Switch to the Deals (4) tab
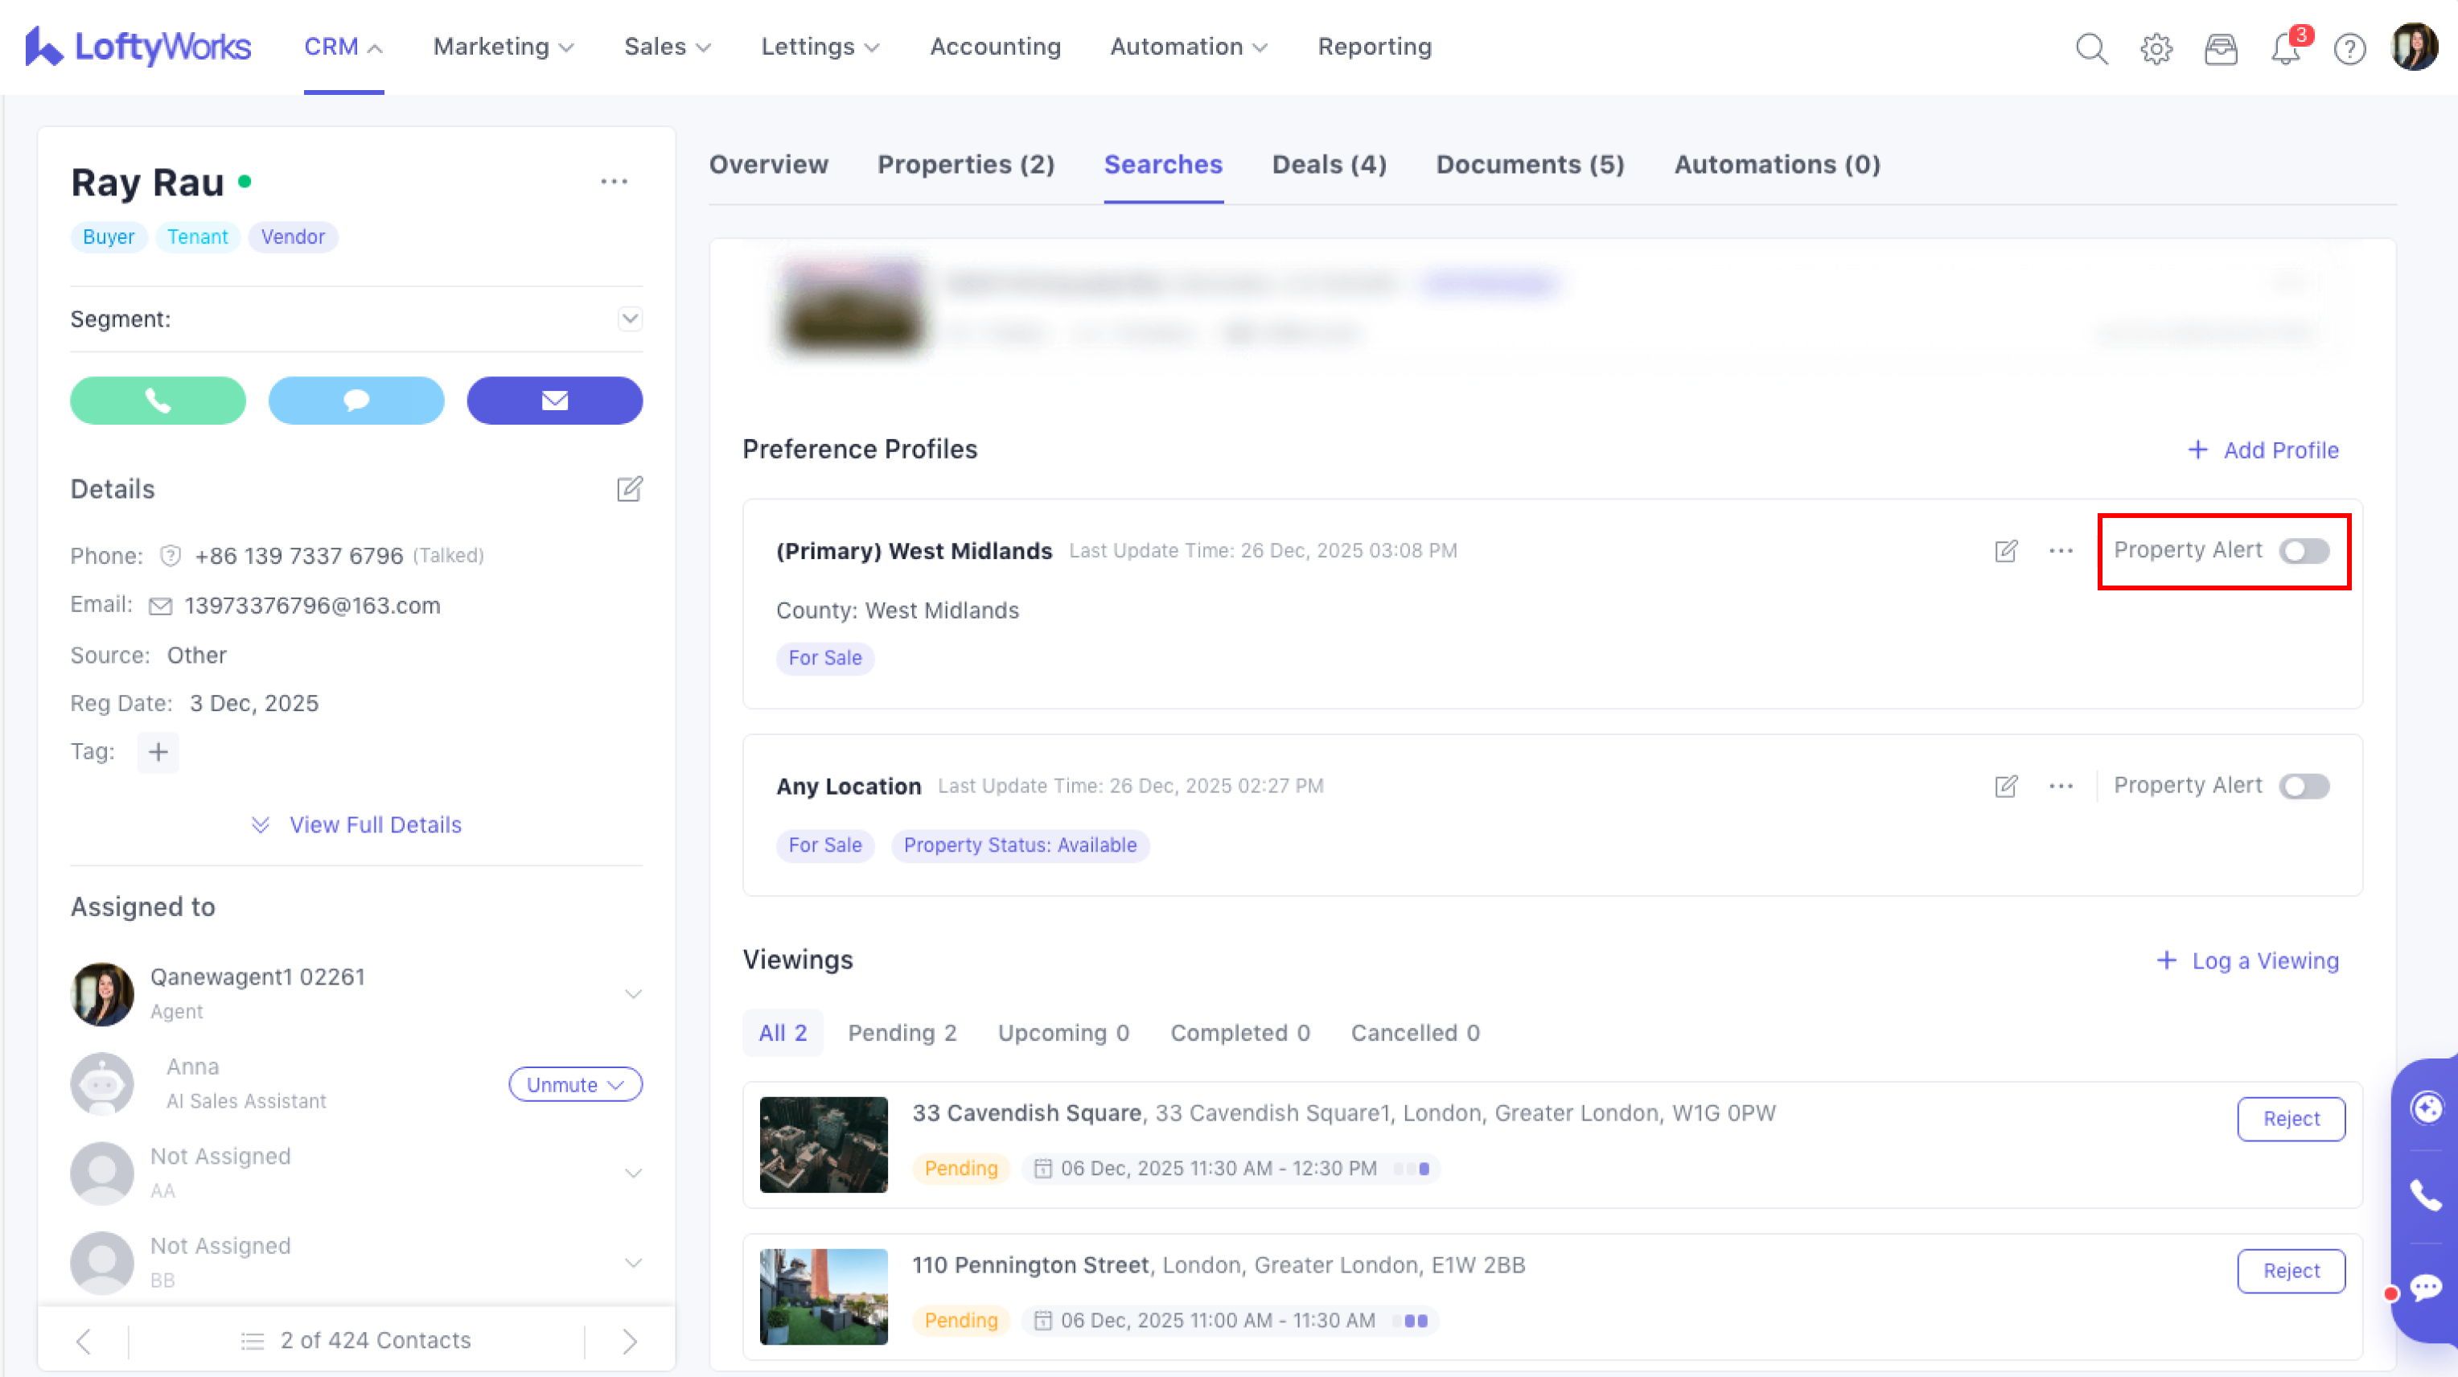The image size is (2458, 1377). [x=1328, y=165]
